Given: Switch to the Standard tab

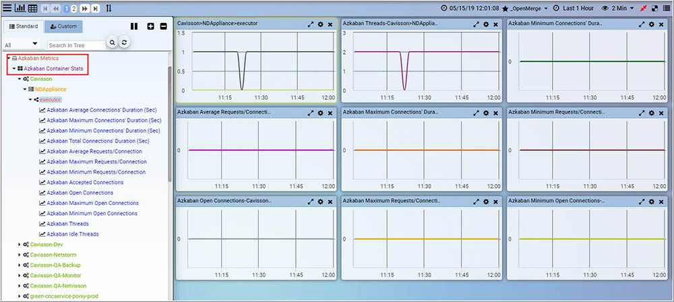Looking at the screenshot, I should tap(23, 26).
